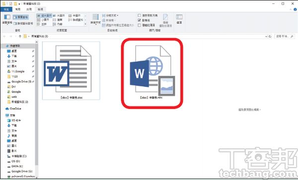The height and width of the screenshot is (180, 298).
Task: Go forward with the Forward arrow
Action: (x=11, y=36)
